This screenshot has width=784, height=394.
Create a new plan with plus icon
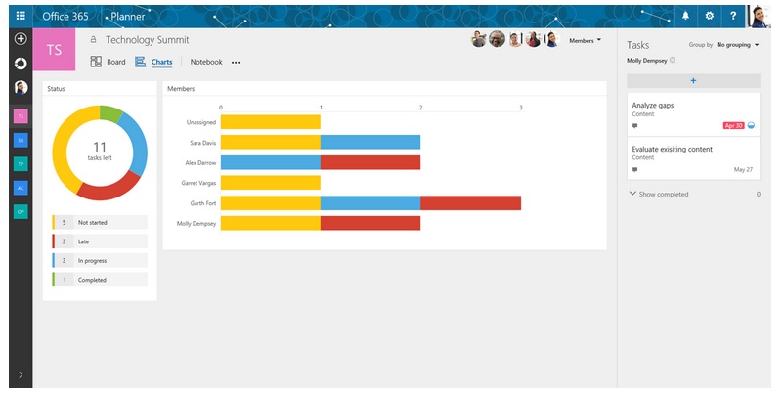21,39
